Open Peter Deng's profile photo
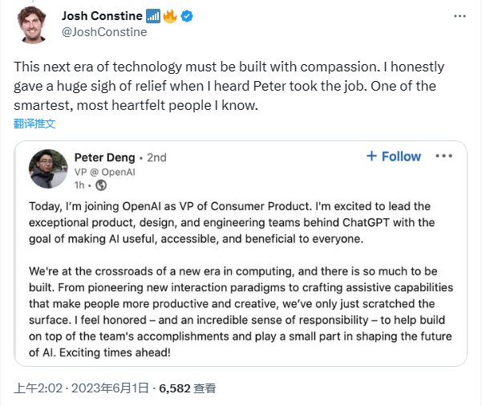482x406 pixels. [x=48, y=168]
